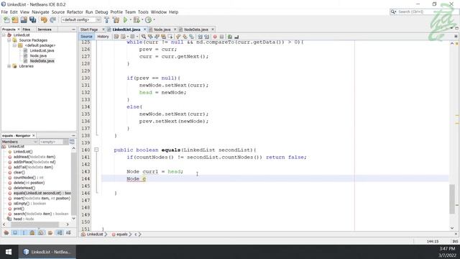Open the File menu
The image size is (460, 259).
4,12
